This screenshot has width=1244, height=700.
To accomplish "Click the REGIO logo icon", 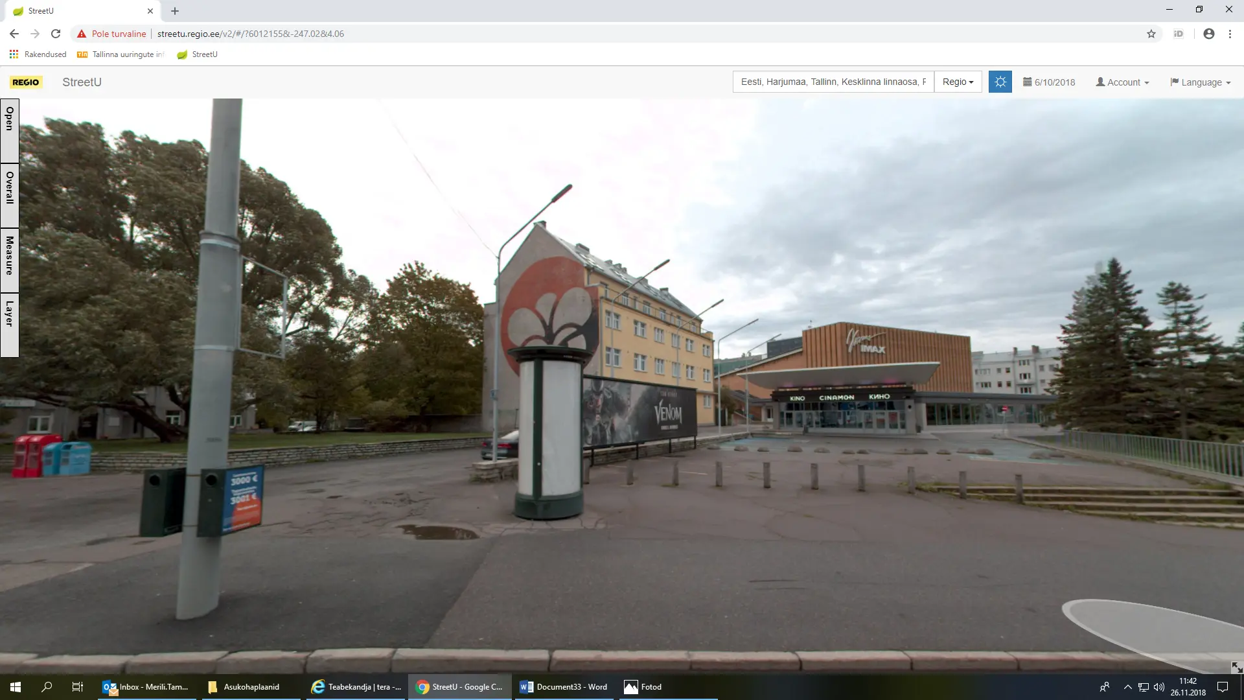I will point(26,82).
